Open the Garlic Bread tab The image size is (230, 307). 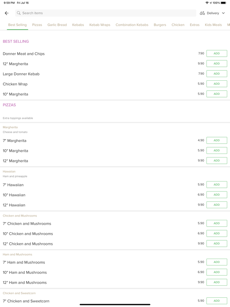click(x=57, y=25)
